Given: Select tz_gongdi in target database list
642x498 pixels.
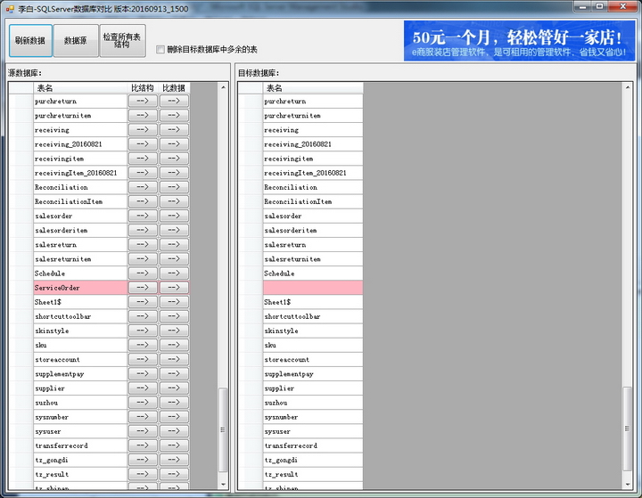Looking at the screenshot, I should coord(313,460).
